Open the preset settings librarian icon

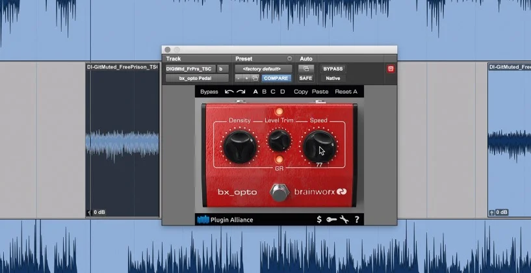coord(255,78)
